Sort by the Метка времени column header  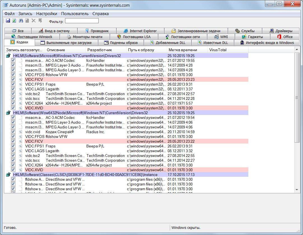pos(187,50)
